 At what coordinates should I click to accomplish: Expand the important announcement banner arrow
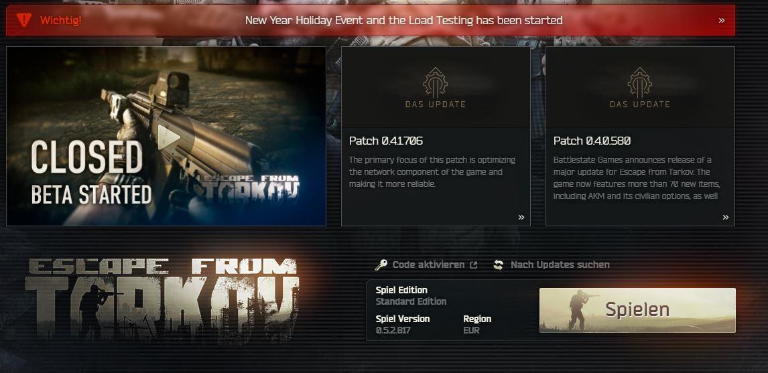pyautogui.click(x=722, y=21)
